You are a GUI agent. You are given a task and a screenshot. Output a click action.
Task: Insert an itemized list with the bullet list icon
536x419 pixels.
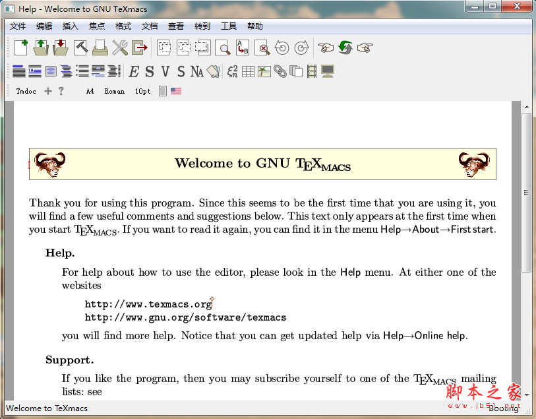tap(82, 71)
